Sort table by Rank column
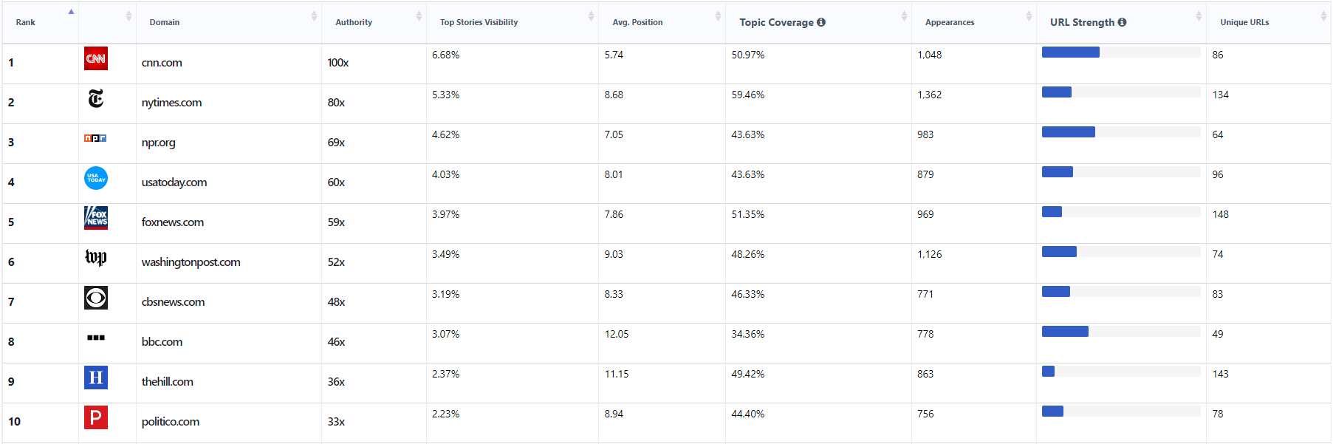 [40, 22]
